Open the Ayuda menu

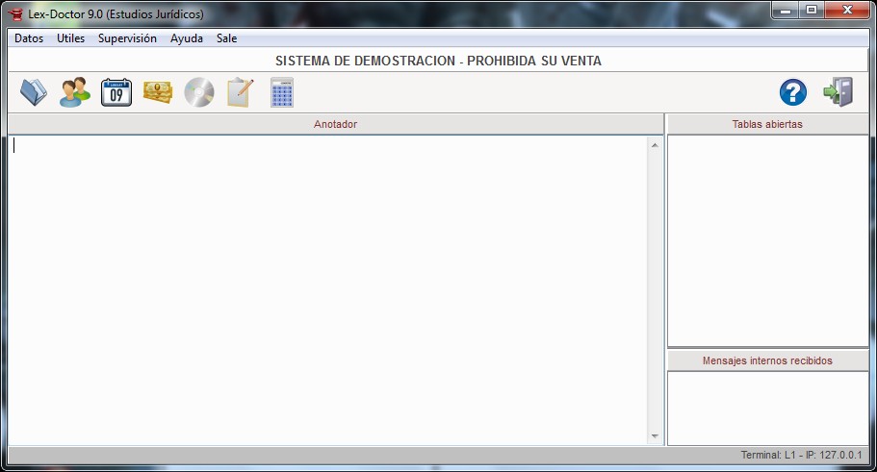pos(186,38)
